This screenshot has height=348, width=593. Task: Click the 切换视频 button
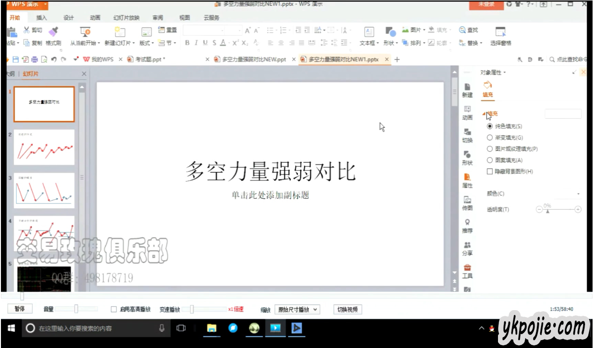tap(348, 310)
